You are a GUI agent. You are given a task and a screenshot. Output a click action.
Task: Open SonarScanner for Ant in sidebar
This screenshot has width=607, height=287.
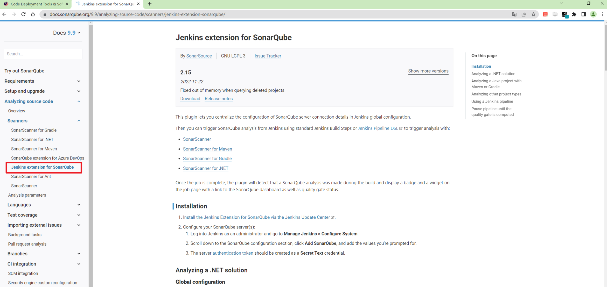pyautogui.click(x=31, y=177)
